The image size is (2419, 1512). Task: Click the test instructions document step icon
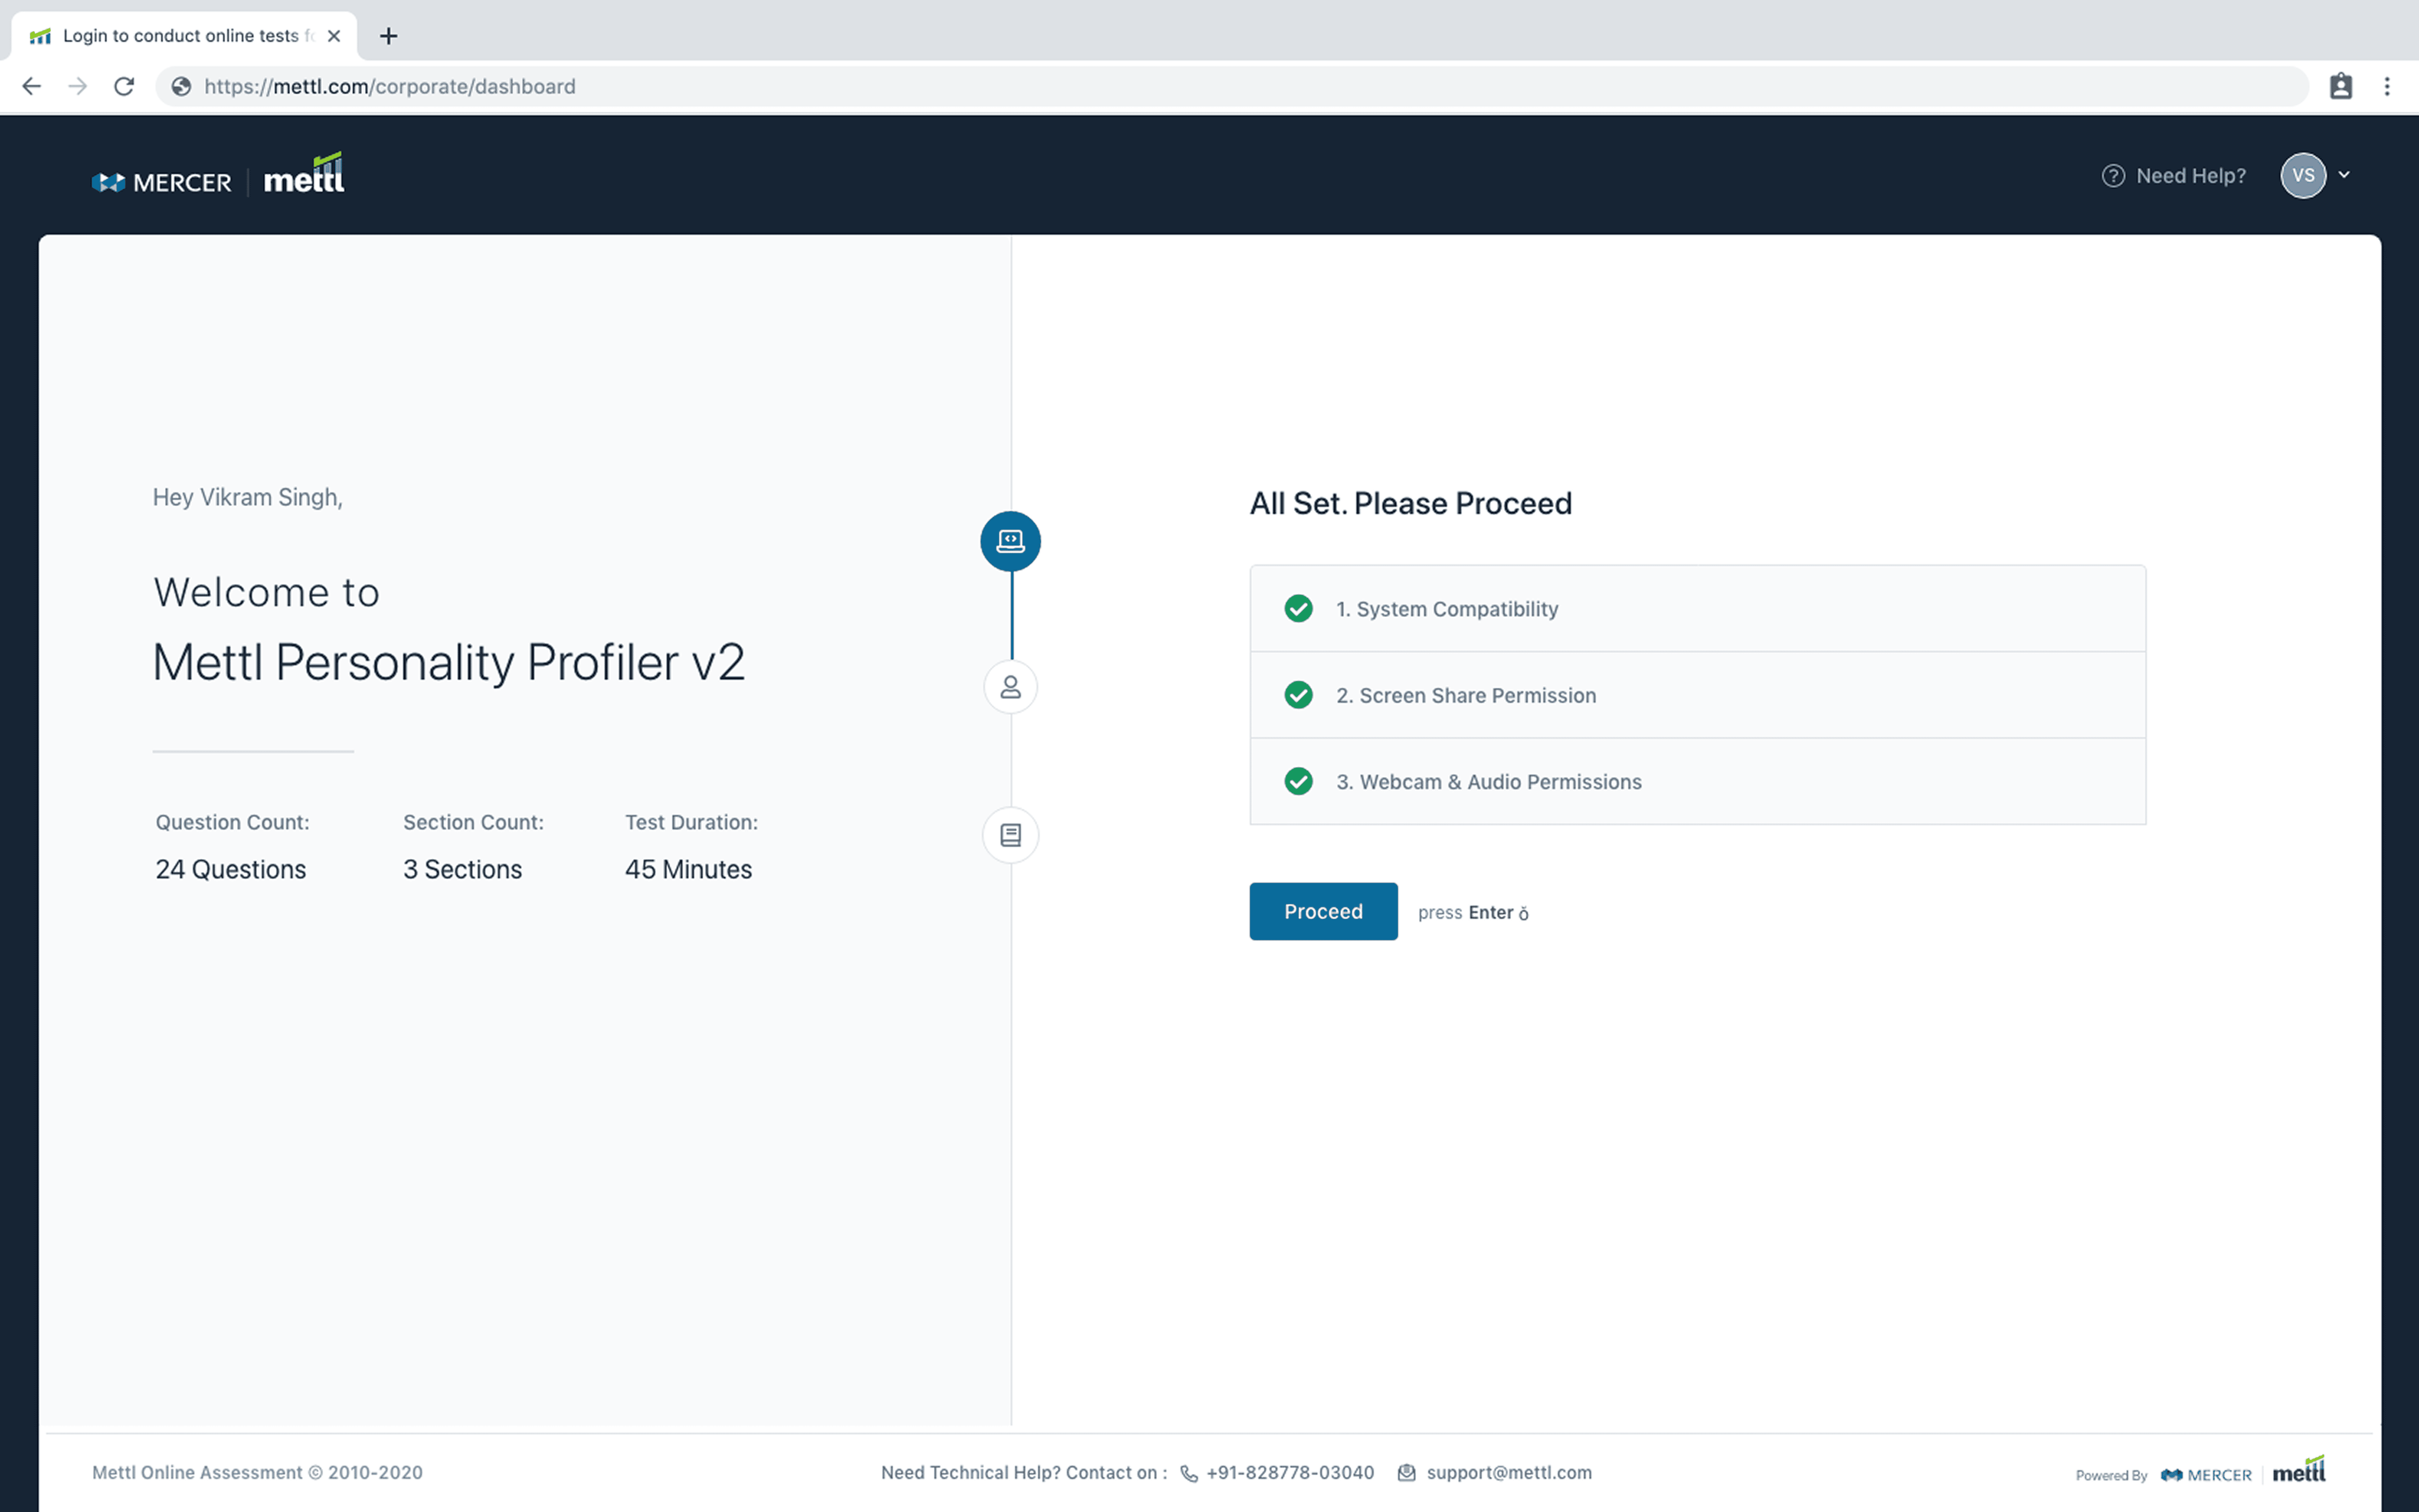click(x=1010, y=835)
